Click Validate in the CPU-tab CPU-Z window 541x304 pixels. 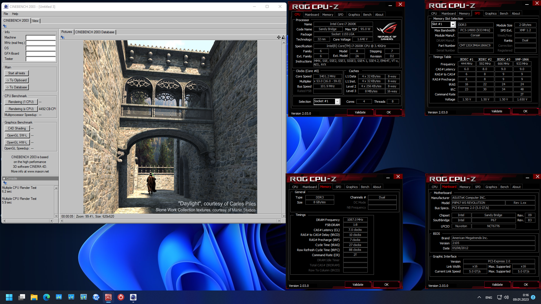pyautogui.click(x=360, y=112)
